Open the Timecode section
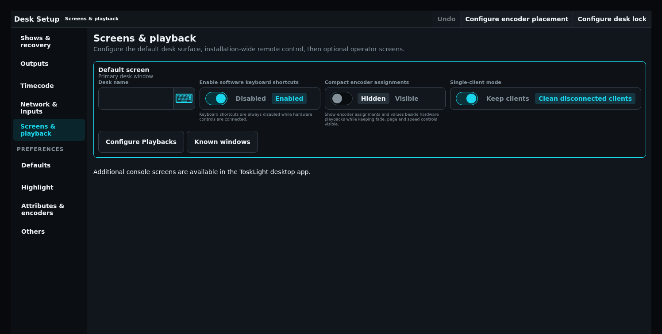 49,86
